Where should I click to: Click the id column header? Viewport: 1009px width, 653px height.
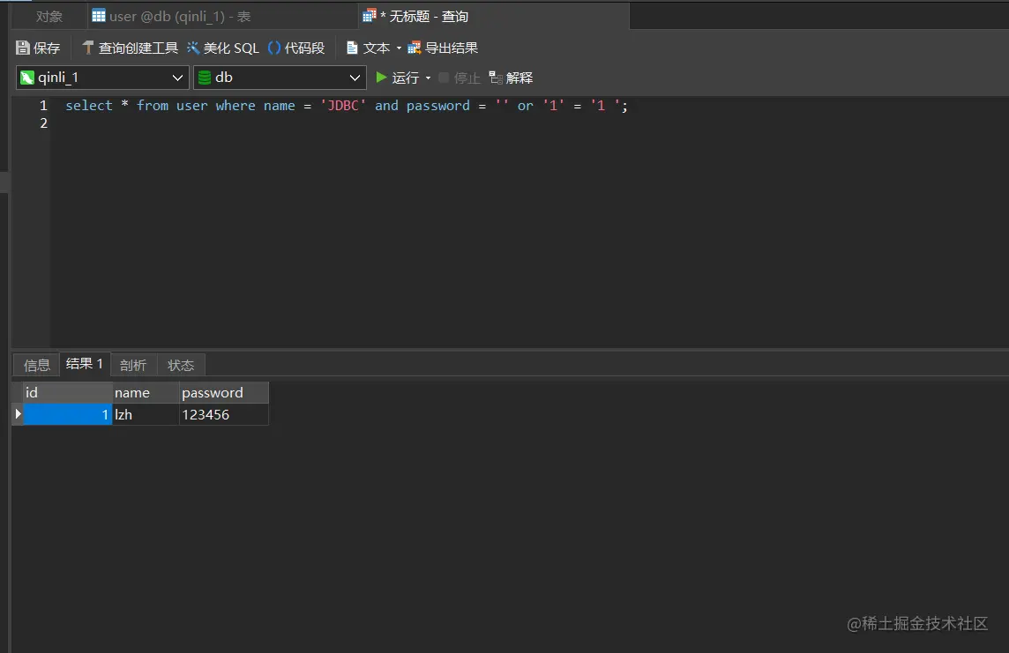68,392
